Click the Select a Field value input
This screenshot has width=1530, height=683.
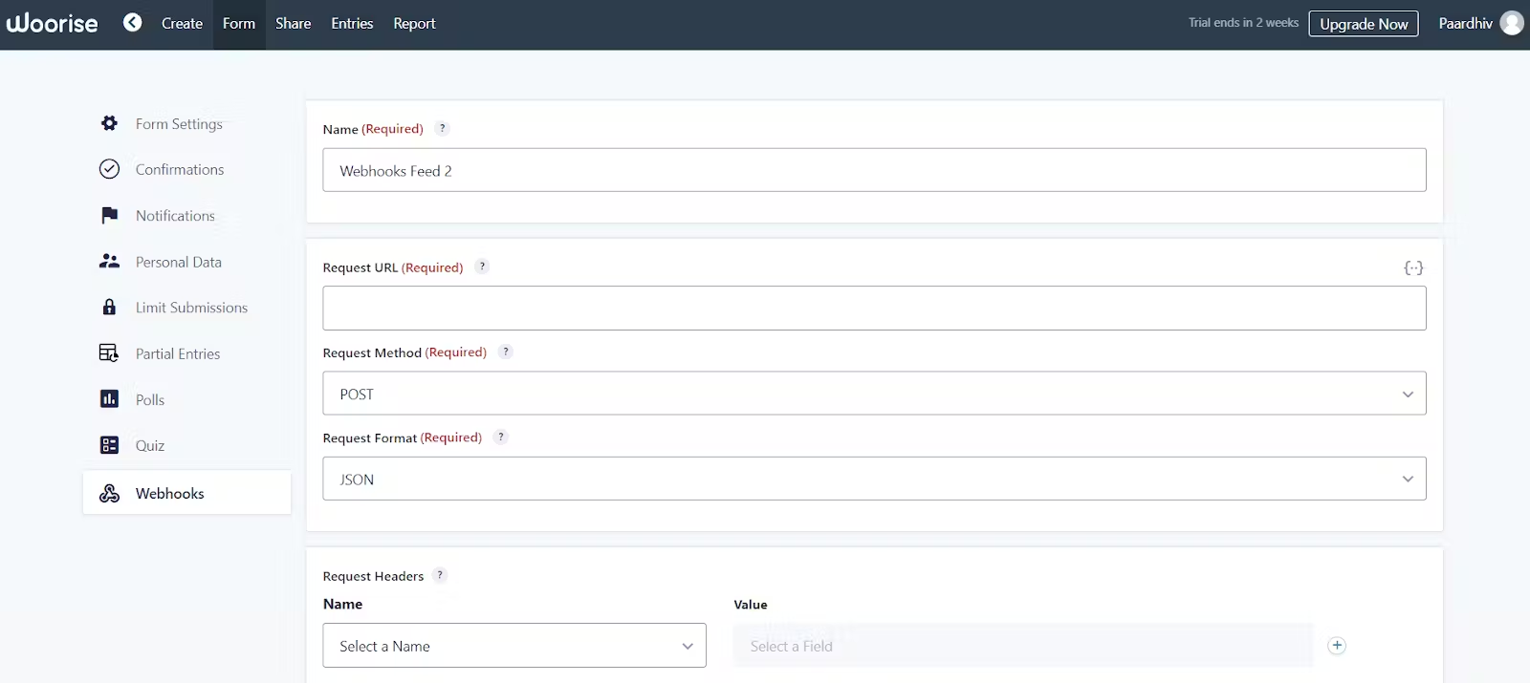pyautogui.click(x=1023, y=646)
